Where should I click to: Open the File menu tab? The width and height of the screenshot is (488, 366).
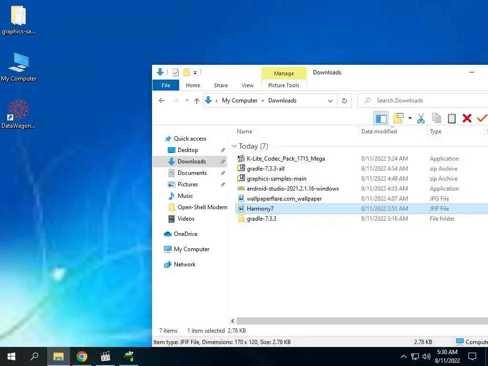[x=165, y=85]
